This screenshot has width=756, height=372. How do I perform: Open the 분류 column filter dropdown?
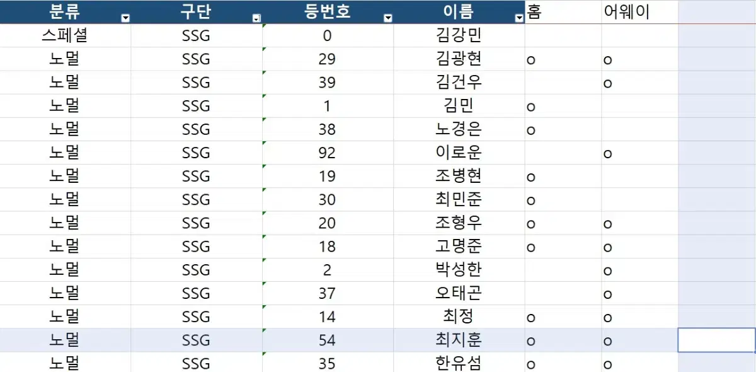pyautogui.click(x=125, y=18)
